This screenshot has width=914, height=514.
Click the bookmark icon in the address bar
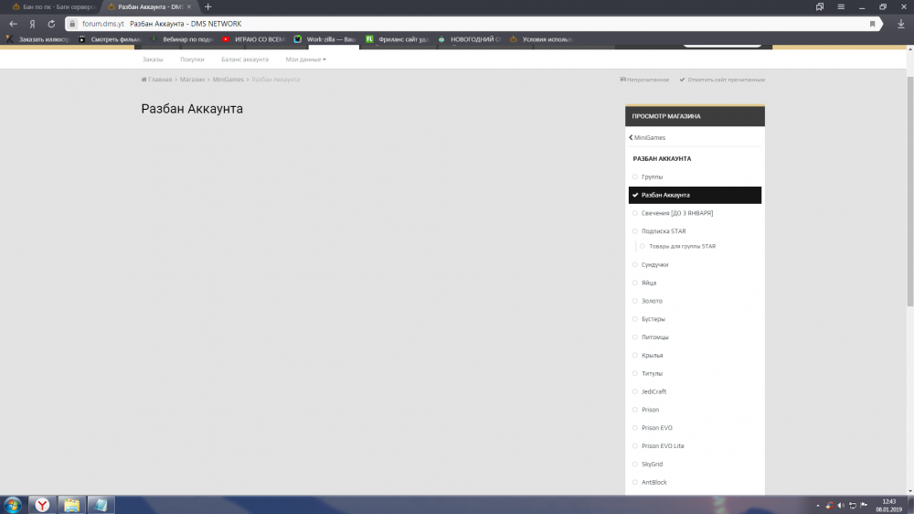(873, 24)
